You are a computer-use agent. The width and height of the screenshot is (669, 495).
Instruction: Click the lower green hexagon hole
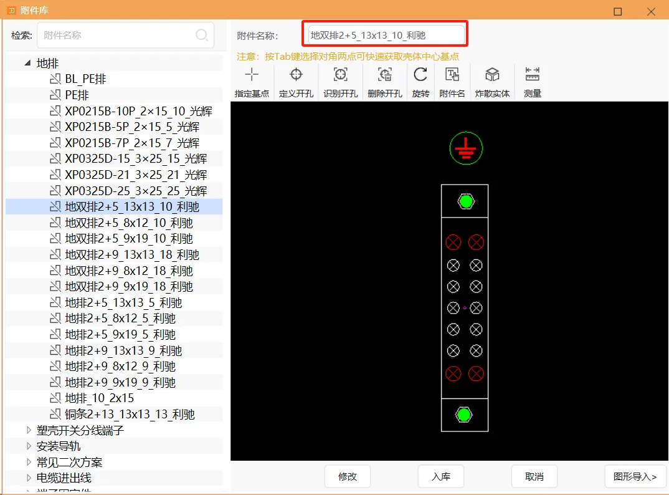(464, 415)
